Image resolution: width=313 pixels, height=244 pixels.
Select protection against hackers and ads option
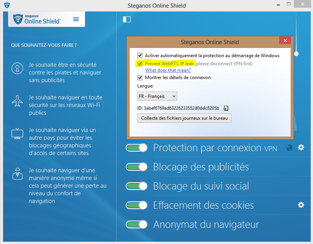click(65, 72)
